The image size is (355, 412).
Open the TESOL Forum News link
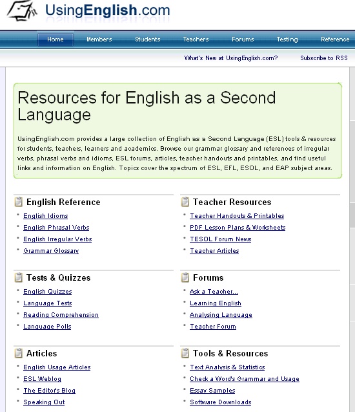pyautogui.click(x=221, y=239)
